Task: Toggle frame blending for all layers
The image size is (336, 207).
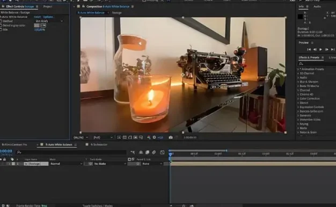Action: 147,152
